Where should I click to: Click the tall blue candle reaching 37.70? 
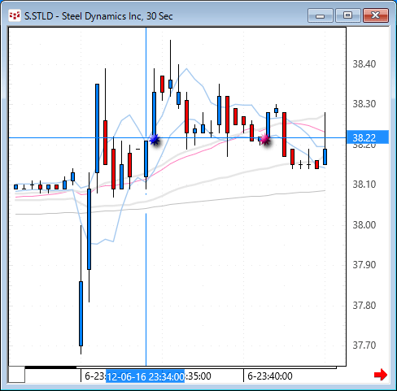pos(81,314)
